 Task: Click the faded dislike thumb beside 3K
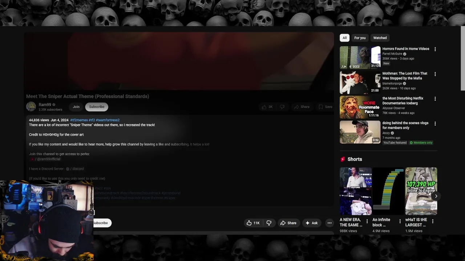[282, 107]
